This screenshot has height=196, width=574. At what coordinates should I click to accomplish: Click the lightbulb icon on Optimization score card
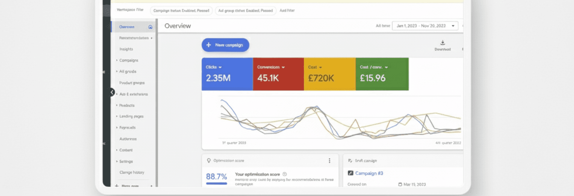click(208, 161)
